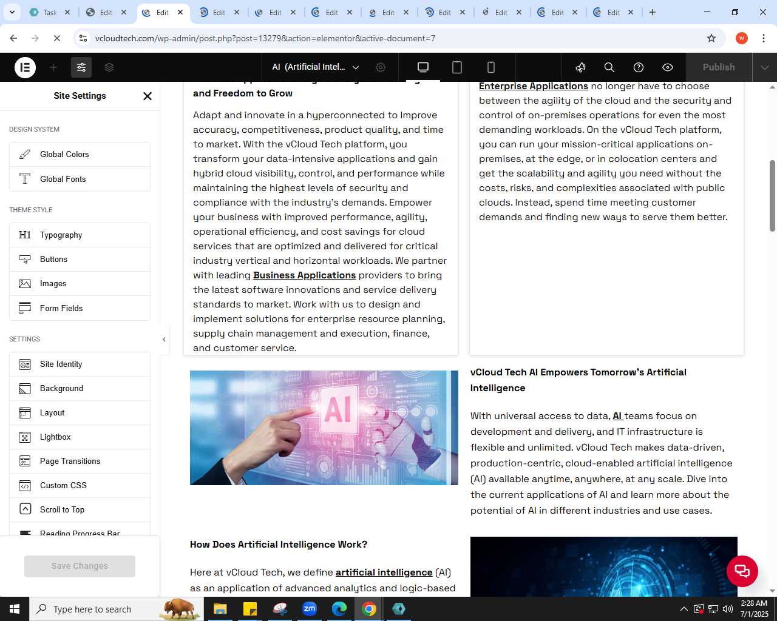Open document dropdown AI (Artificial Intel...
Screen dimensions: 777x621
(316, 67)
